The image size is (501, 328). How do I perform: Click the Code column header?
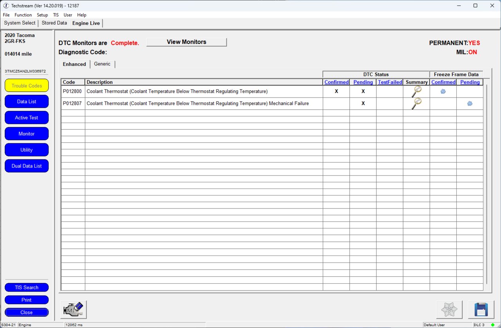pyautogui.click(x=73, y=82)
